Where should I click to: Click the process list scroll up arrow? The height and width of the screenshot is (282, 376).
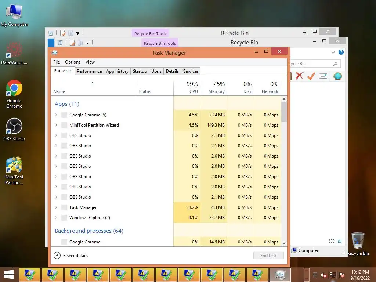284,99
